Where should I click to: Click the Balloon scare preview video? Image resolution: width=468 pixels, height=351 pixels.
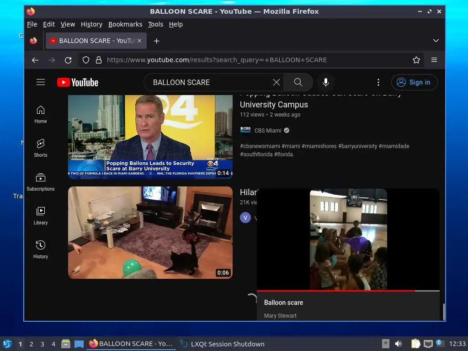click(348, 239)
